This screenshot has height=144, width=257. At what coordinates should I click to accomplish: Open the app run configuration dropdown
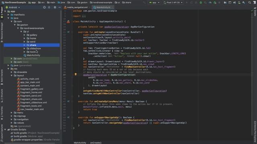(x=154, y=2)
